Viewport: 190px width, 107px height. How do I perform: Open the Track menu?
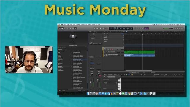coord(74,24)
